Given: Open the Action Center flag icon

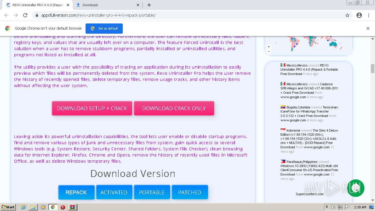Looking at the screenshot, I should click(x=347, y=207).
